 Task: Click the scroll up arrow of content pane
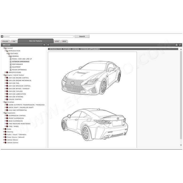click(181, 49)
